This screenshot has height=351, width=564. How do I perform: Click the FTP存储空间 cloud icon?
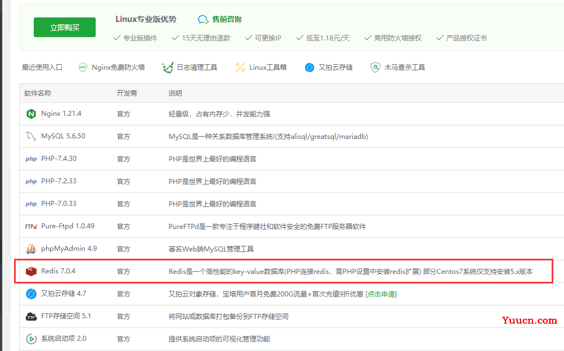[32, 317]
